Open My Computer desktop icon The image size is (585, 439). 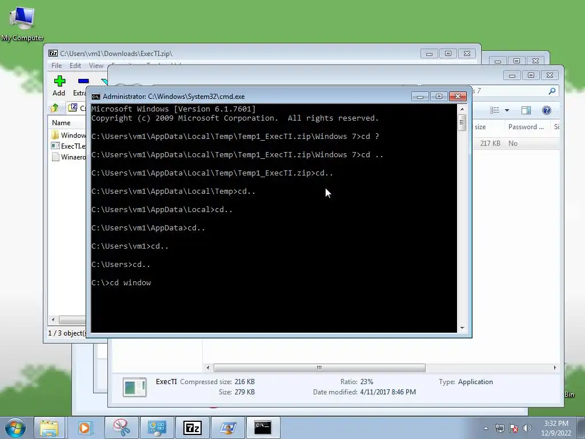[22, 23]
